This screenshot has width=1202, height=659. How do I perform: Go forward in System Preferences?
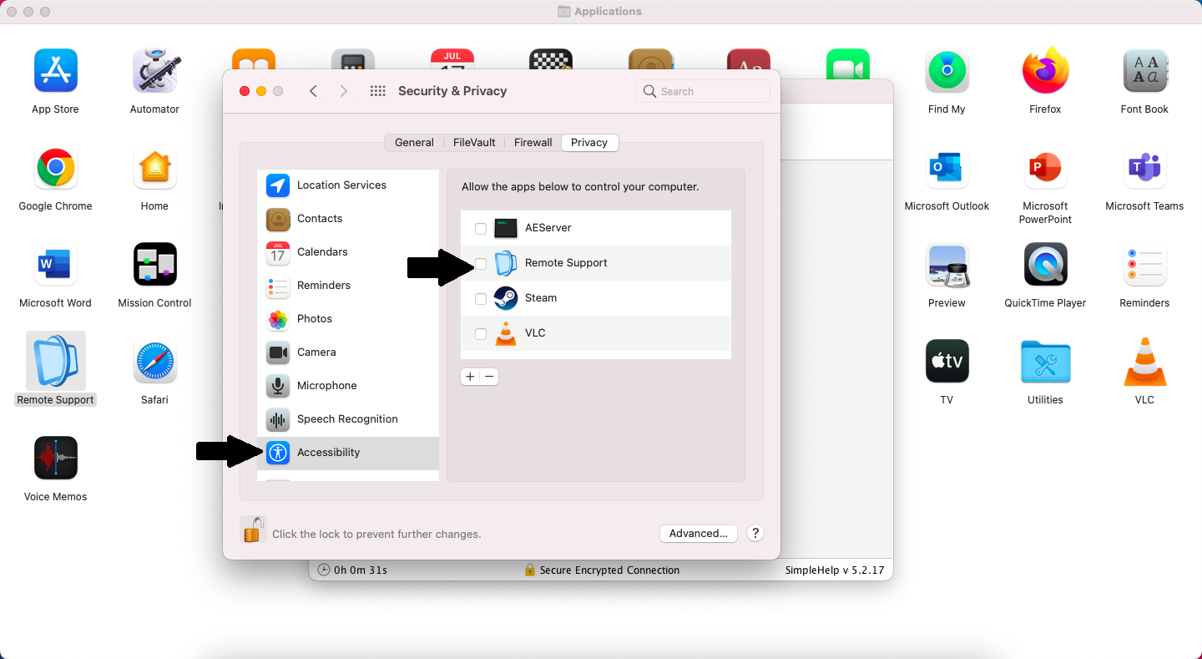click(343, 91)
